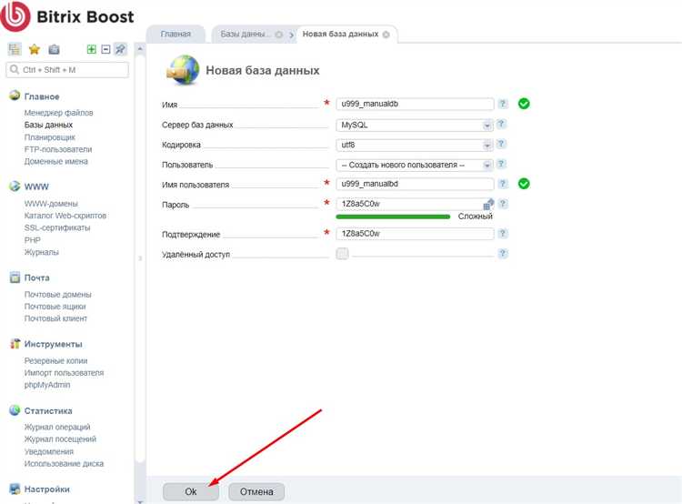The image size is (682, 504).
Task: Click help icon next to Подтверждение field
Action: coord(503,233)
